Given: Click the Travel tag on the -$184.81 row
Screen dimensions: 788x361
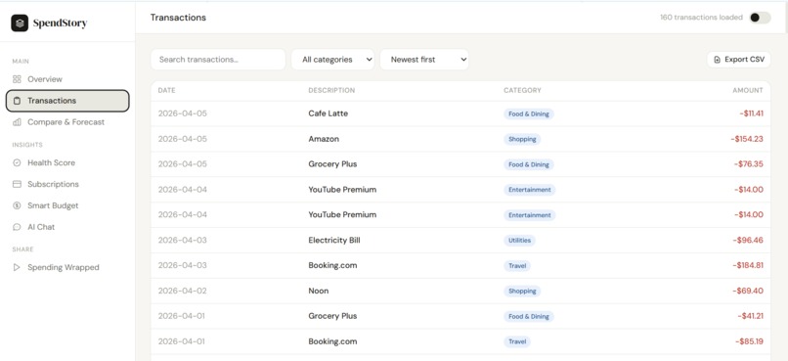Looking at the screenshot, I should click(x=517, y=266).
